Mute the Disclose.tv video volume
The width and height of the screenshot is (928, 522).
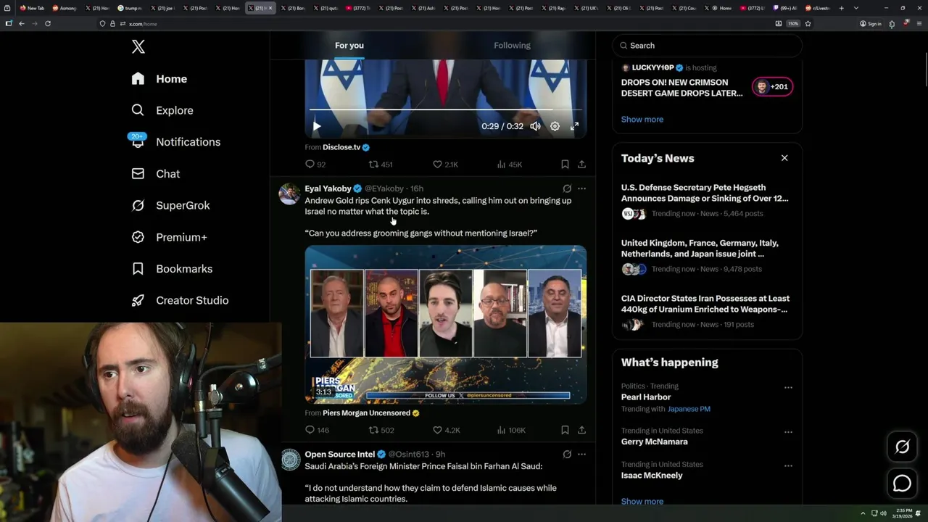[x=535, y=126]
